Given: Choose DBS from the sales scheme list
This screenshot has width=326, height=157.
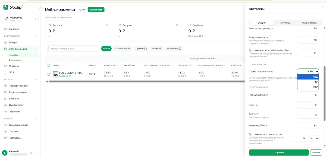Looking at the screenshot, I should [308, 87].
